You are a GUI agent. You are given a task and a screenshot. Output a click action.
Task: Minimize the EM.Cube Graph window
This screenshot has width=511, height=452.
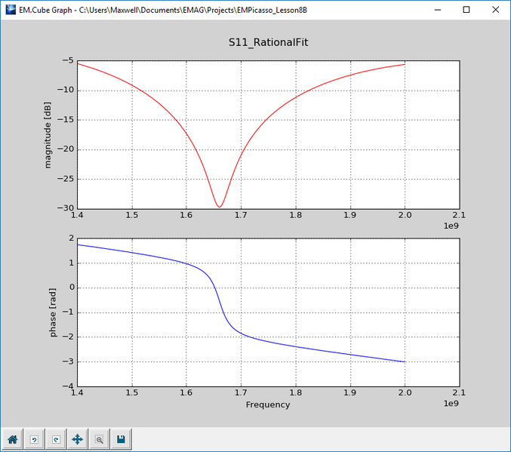click(437, 10)
